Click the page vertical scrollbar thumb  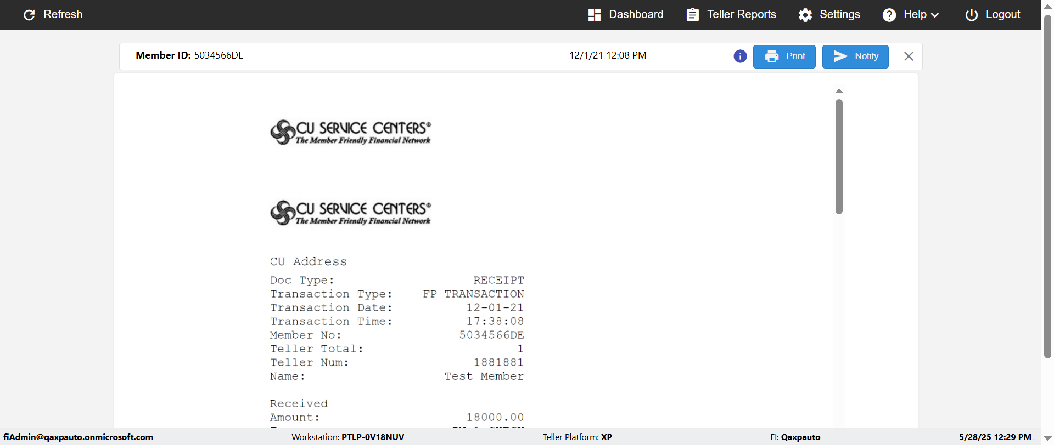1047,186
